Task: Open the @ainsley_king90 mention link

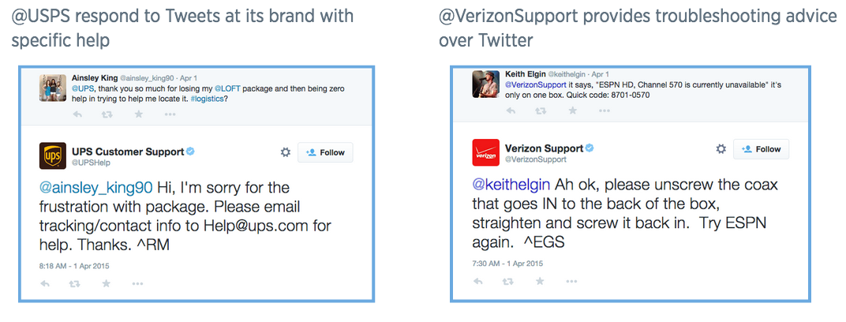Action: (96, 189)
